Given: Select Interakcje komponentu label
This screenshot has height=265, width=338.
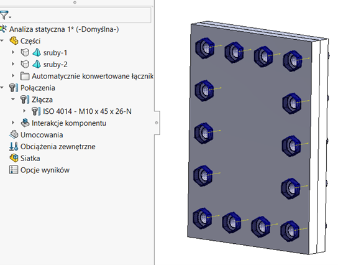Looking at the screenshot, I should coord(69,123).
